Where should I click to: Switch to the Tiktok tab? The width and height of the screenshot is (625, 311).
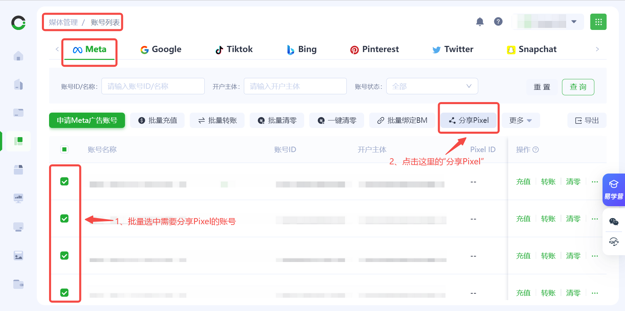[234, 49]
